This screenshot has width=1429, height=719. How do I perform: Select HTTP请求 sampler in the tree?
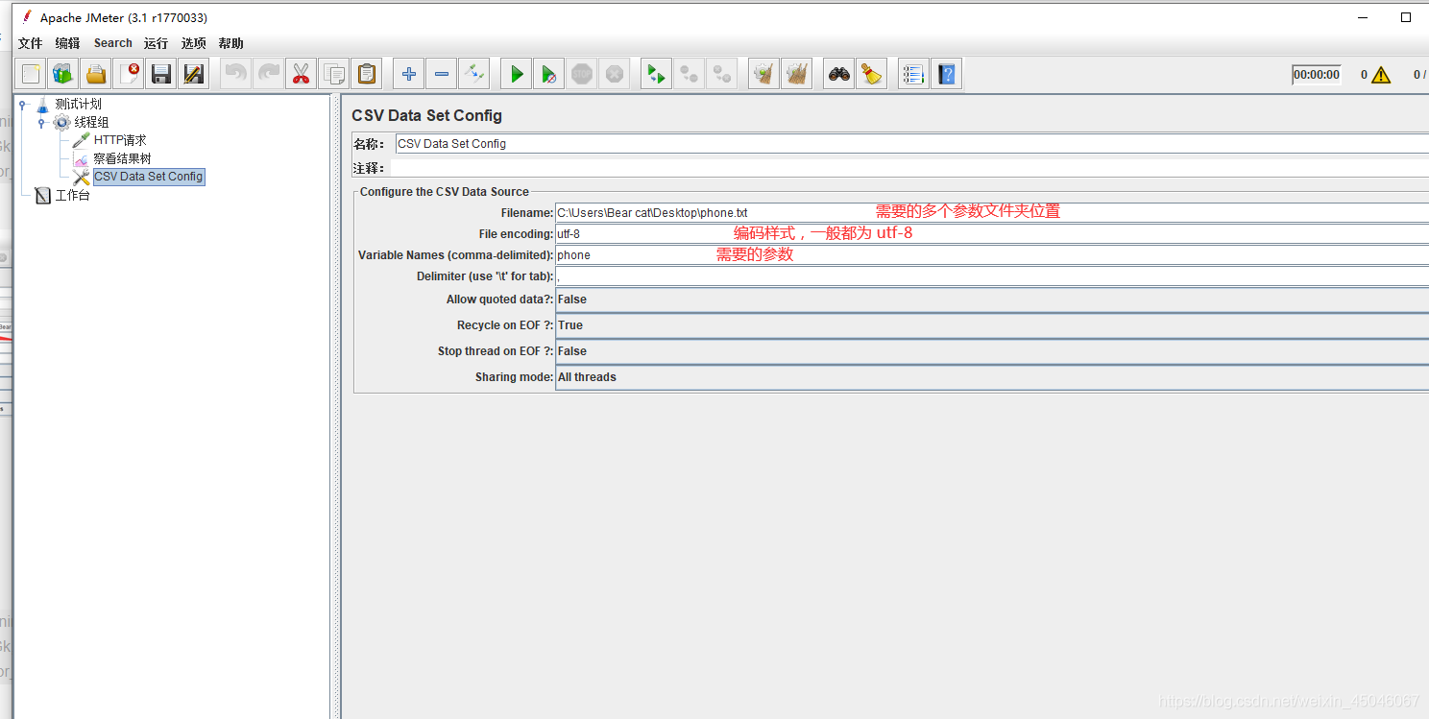[x=120, y=140]
